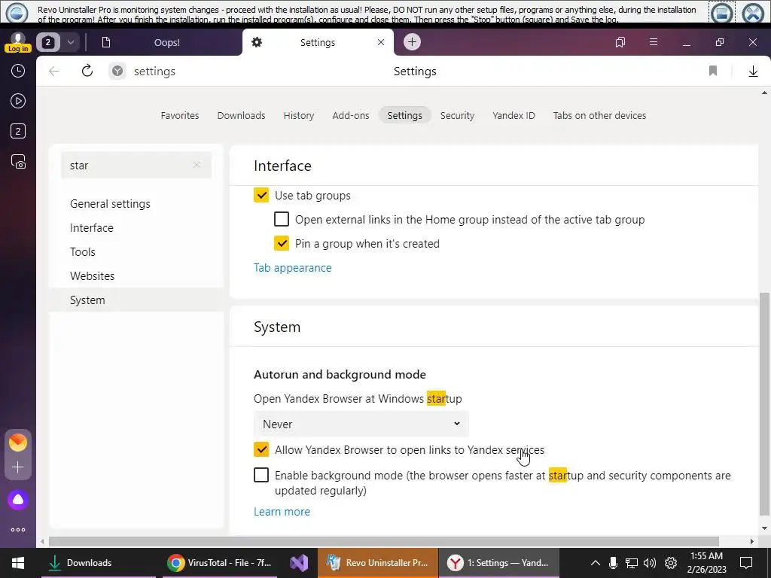Open the browser hamburger menu
This screenshot has height=578, width=771.
click(x=653, y=42)
